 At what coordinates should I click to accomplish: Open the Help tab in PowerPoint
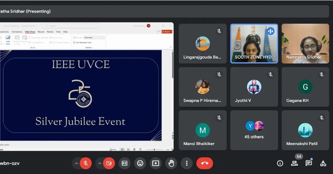click(x=65, y=32)
